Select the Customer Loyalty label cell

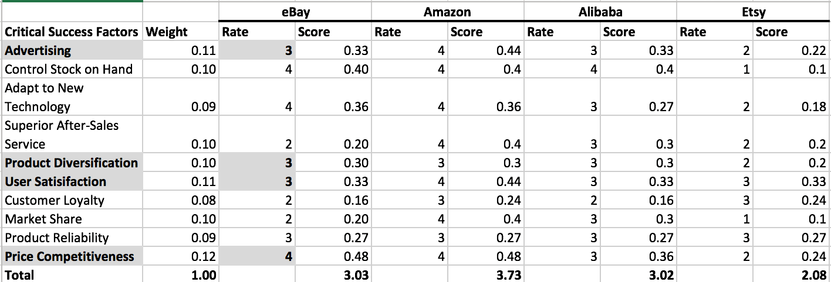72,200
